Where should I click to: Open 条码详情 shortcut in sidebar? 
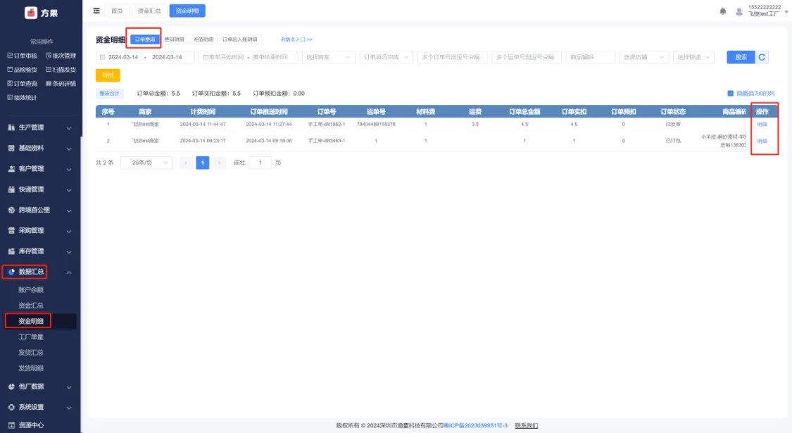coord(61,84)
